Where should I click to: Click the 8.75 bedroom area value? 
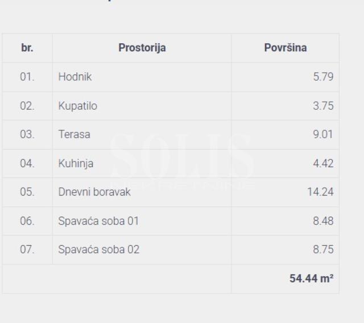(x=323, y=250)
